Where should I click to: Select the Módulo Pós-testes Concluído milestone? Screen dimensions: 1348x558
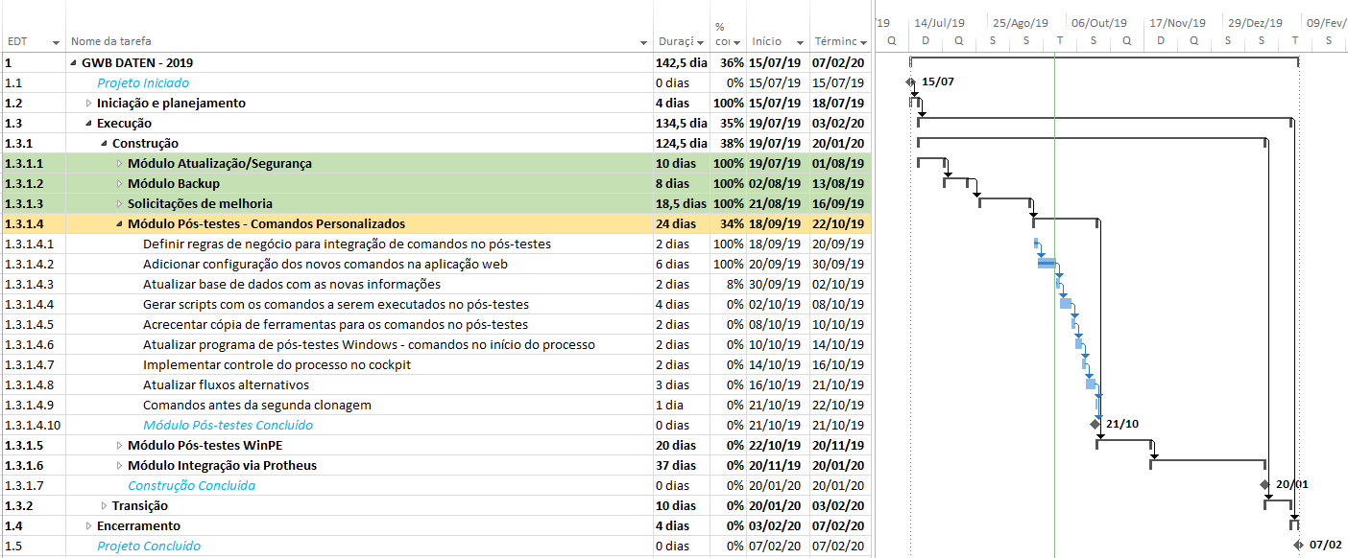[228, 426]
